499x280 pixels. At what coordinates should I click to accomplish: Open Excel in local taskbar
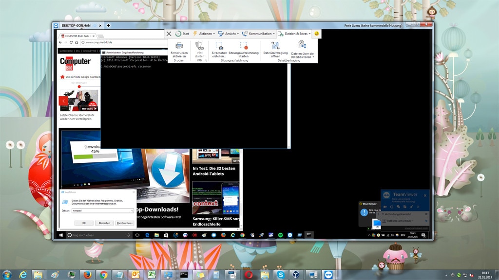(x=152, y=275)
